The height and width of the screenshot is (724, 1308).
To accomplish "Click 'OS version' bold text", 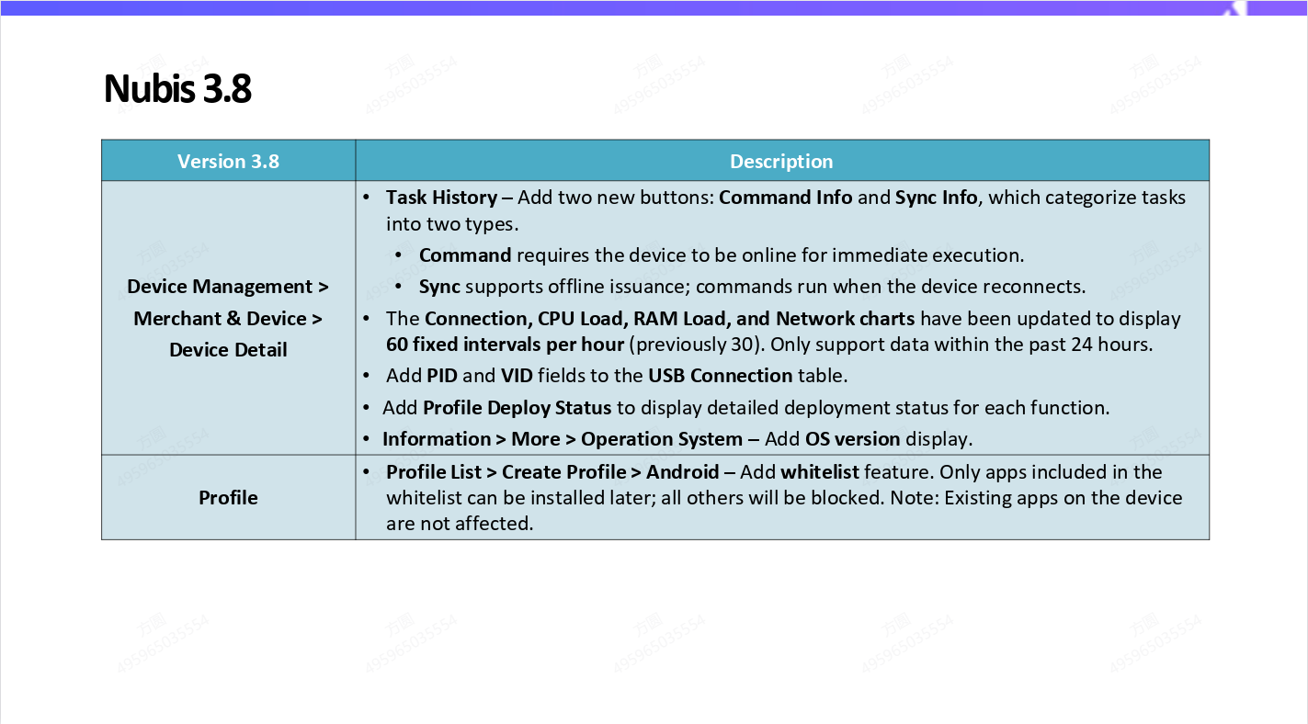I will pyautogui.click(x=852, y=438).
